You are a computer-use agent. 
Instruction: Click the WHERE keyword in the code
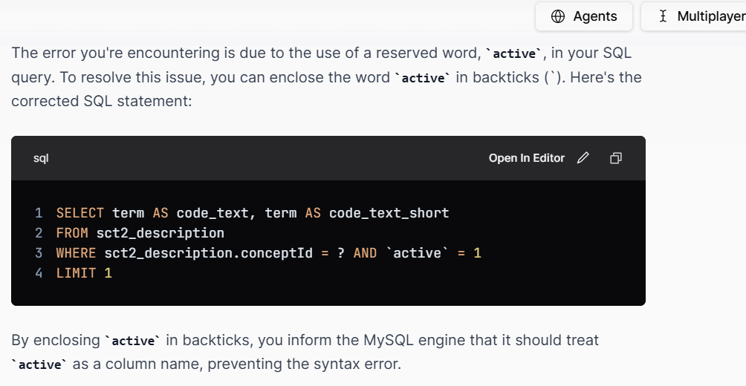[x=76, y=253]
